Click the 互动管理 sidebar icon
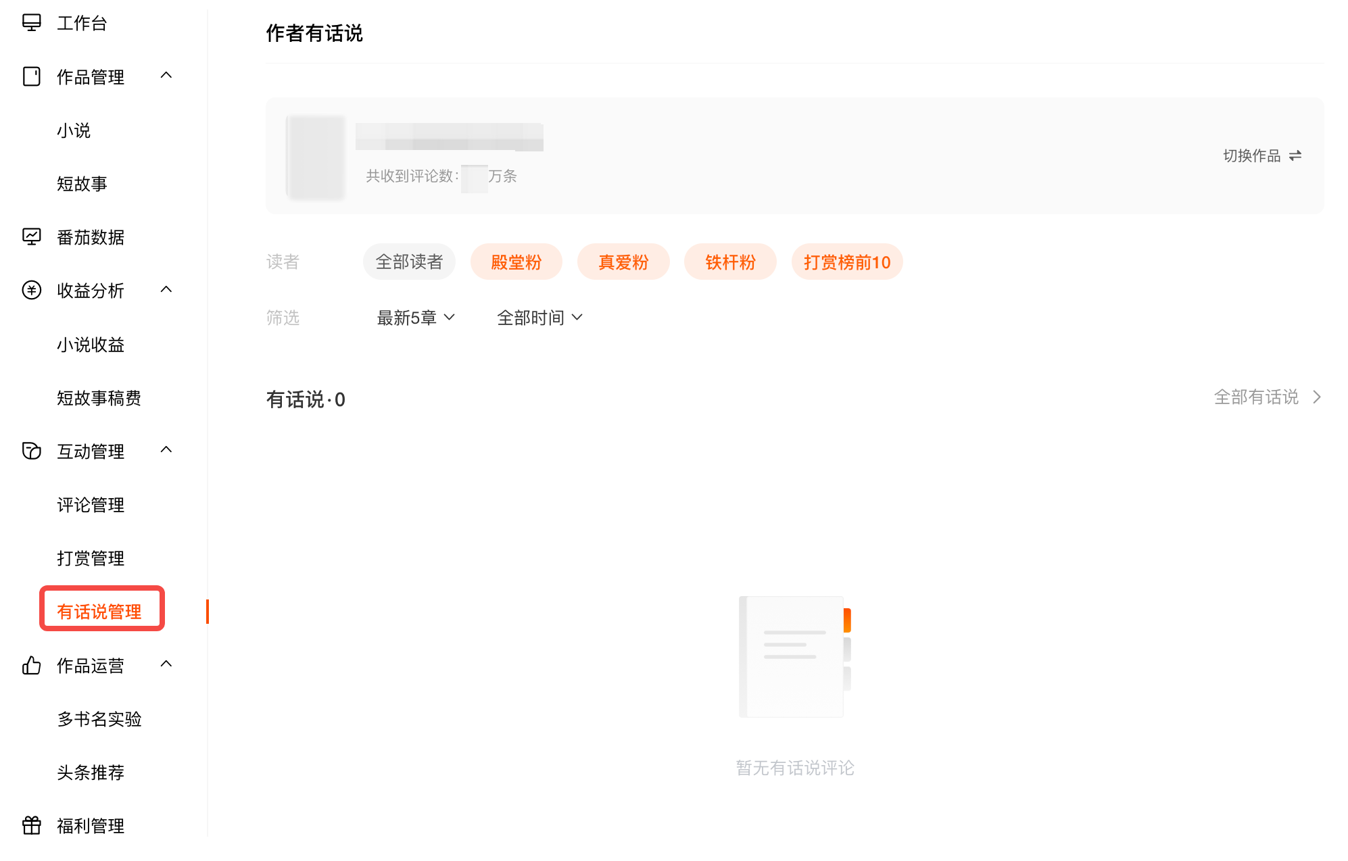 point(31,451)
